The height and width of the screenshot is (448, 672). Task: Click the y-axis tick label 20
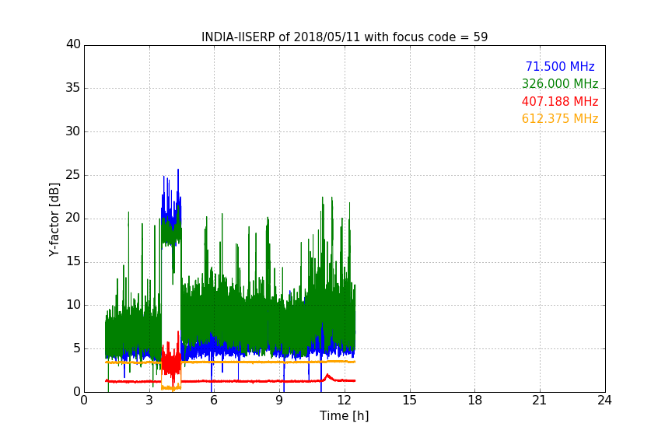tap(73, 218)
